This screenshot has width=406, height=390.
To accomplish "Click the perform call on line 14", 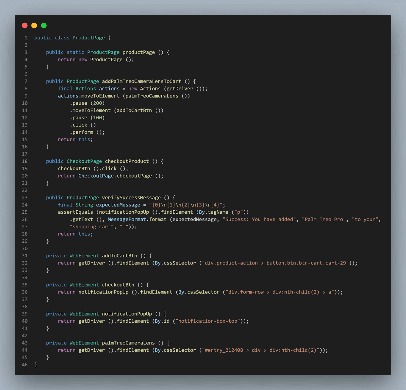I will pos(82,132).
